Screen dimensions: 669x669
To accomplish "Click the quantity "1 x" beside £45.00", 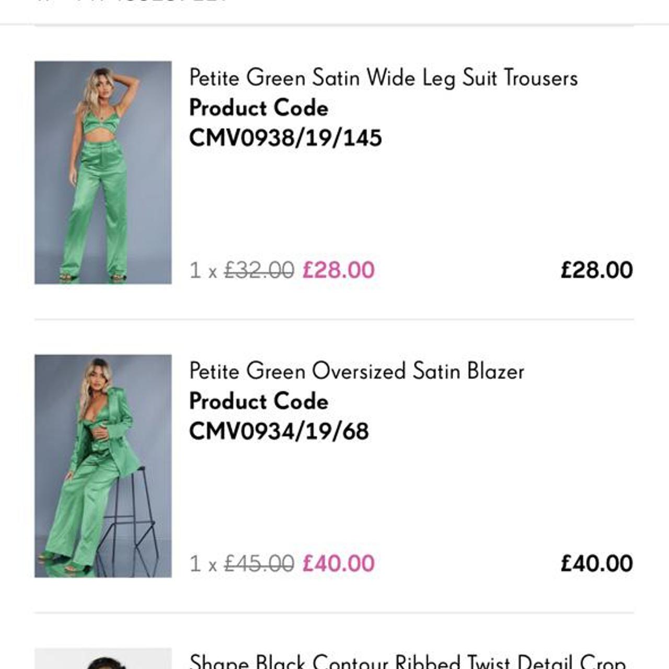I will pyautogui.click(x=203, y=564).
